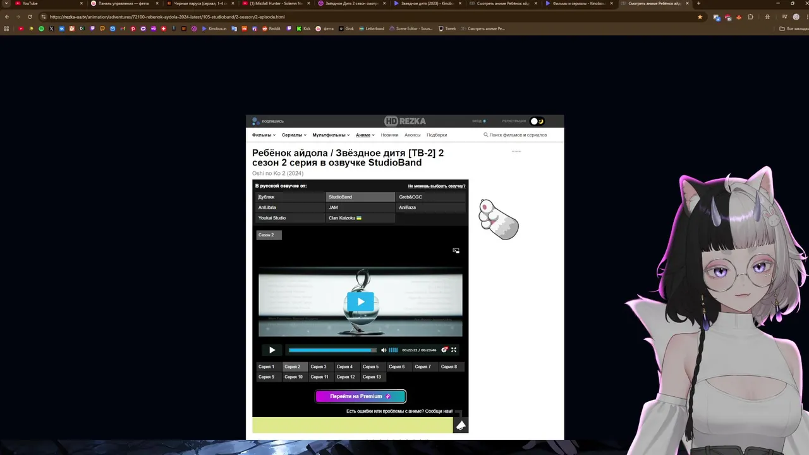Open the Новинки menu item
Viewport: 809px width, 455px height.
389,135
